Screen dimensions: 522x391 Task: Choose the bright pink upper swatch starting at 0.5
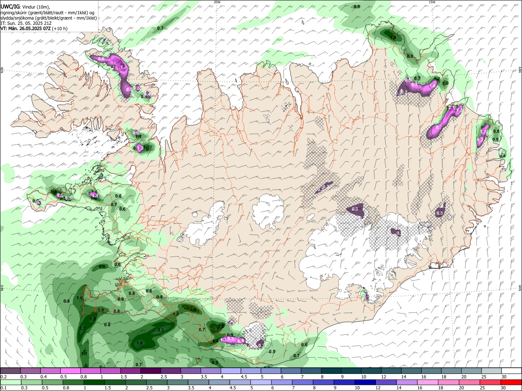tap(70, 371)
